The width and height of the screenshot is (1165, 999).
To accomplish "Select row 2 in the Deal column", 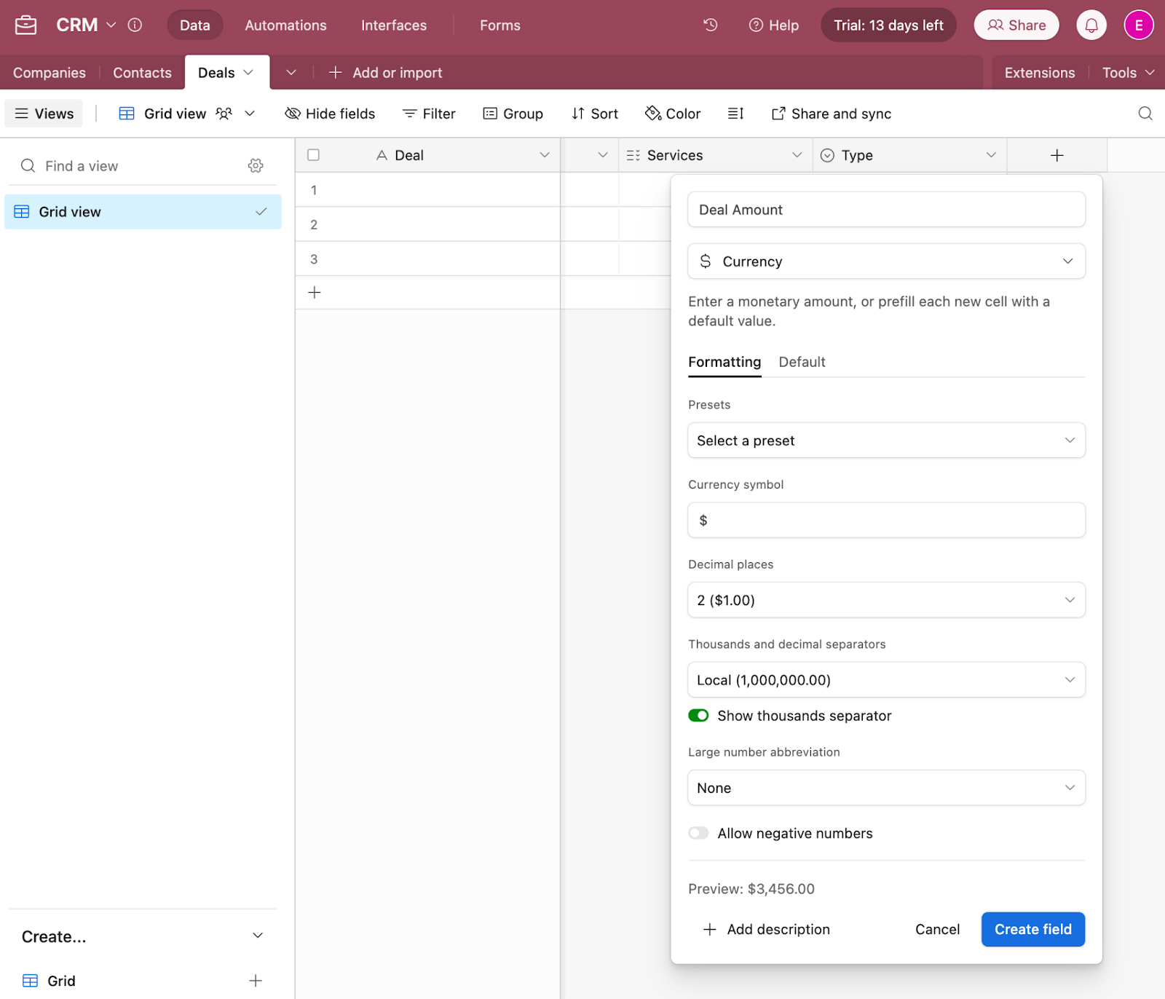I will (x=427, y=224).
